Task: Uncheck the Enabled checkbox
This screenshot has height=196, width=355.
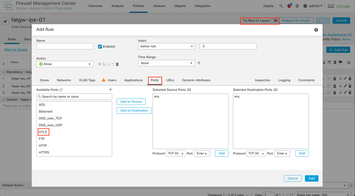Action: click(x=100, y=46)
